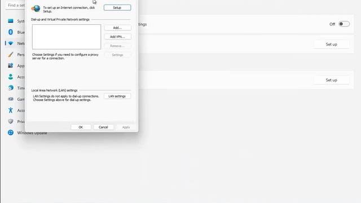Open the Personalization paintbrush icon
361x203 pixels.
coord(11,54)
